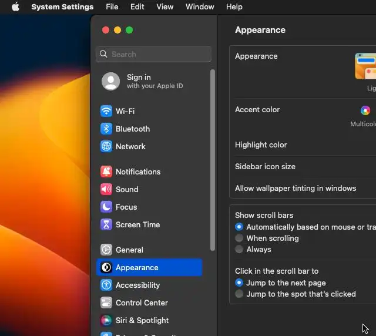The height and width of the screenshot is (336, 376).
Task: Open the Edit menu
Action: pos(137,6)
